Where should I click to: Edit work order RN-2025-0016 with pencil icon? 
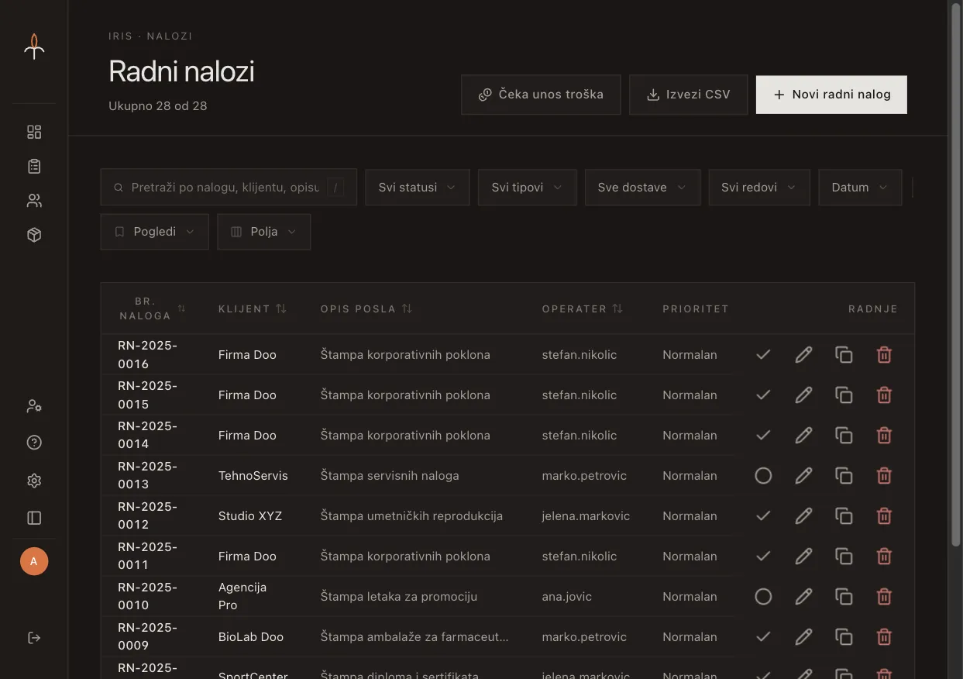pos(803,355)
